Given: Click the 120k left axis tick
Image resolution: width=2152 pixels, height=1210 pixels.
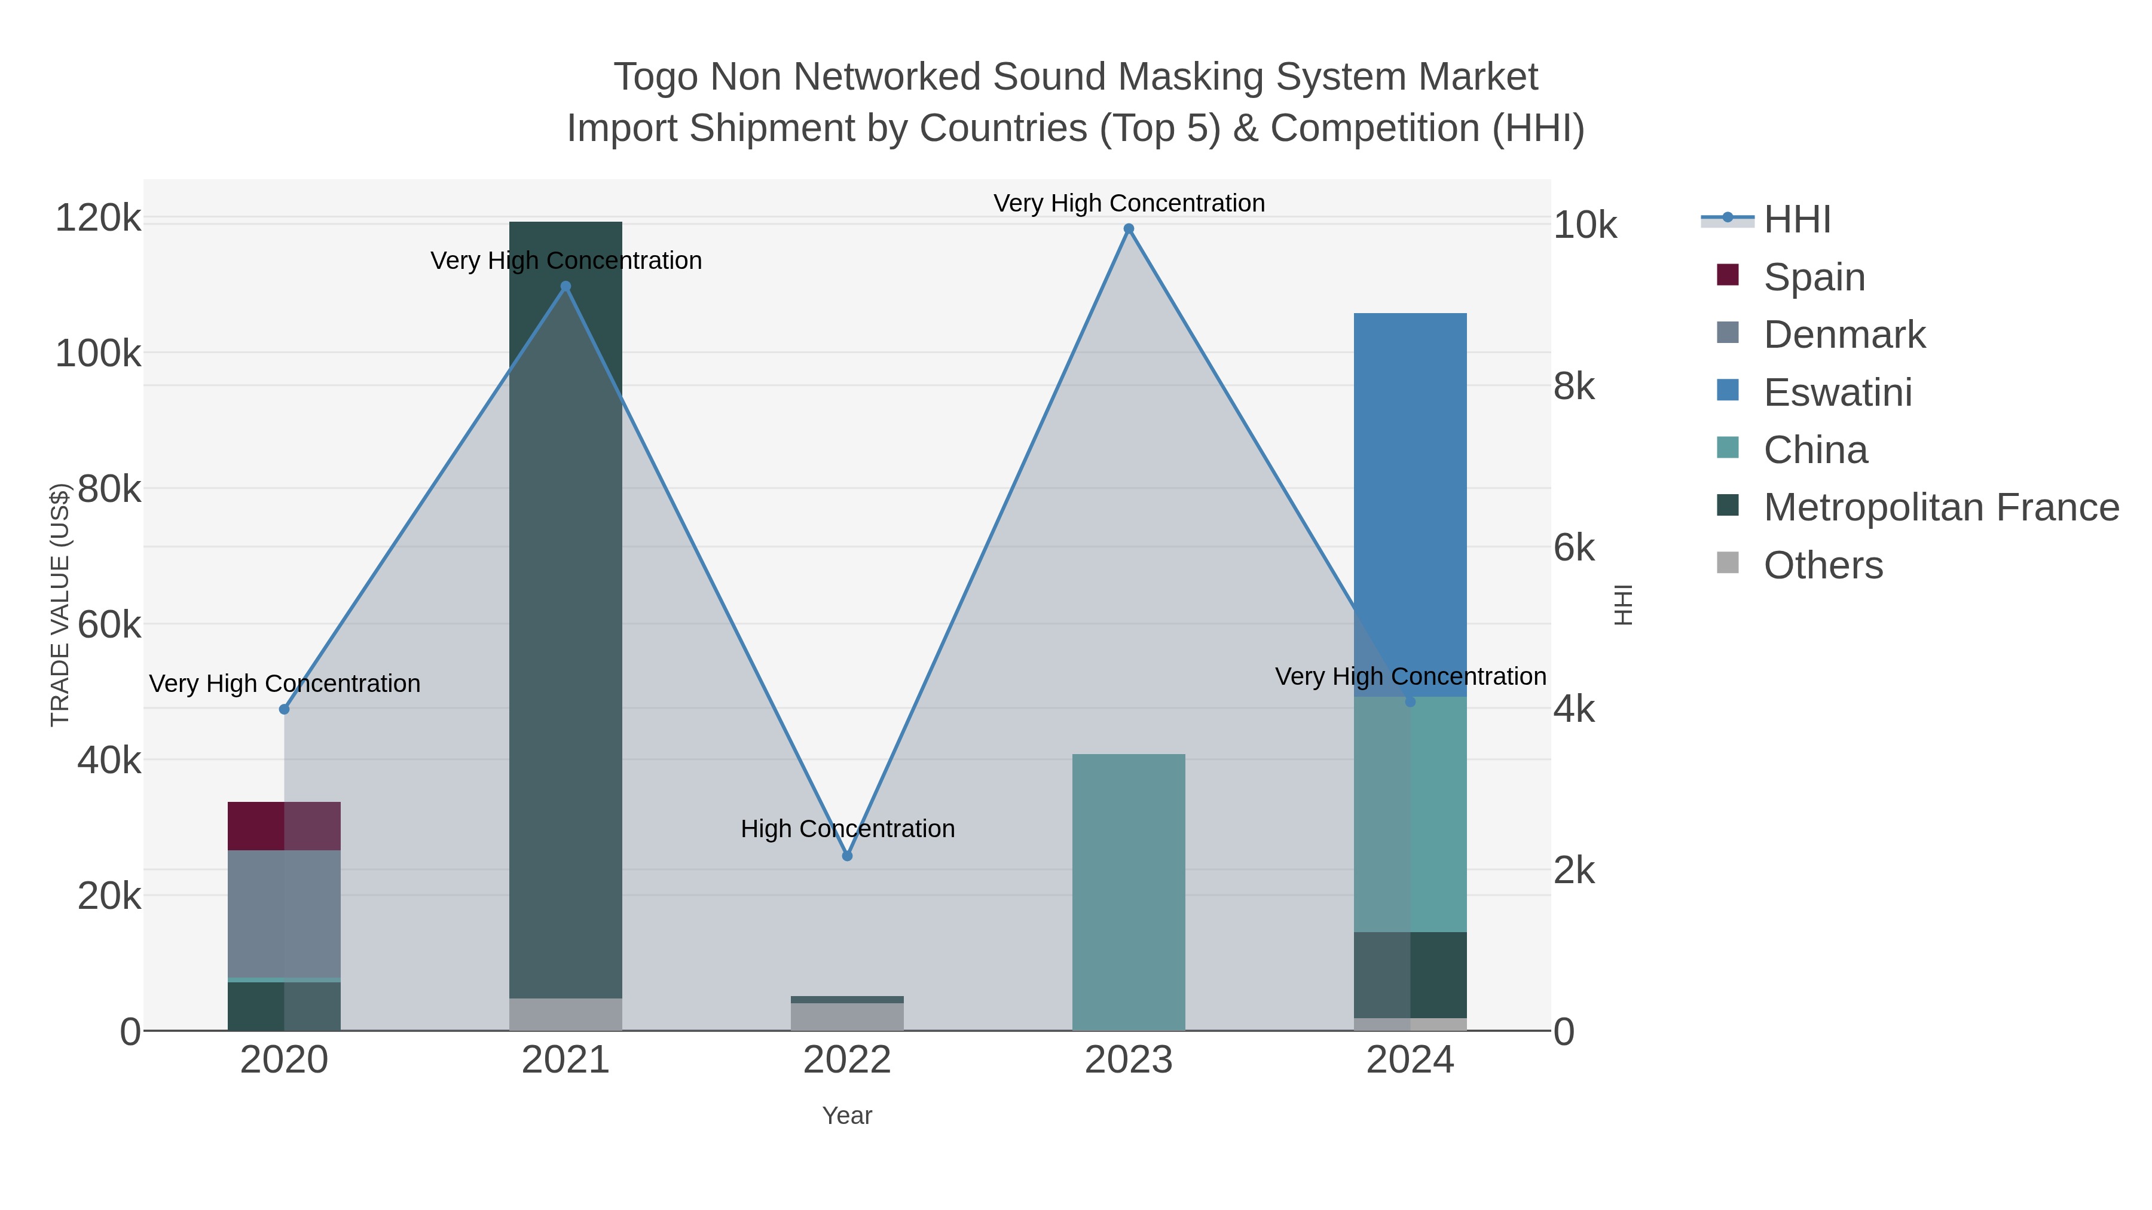Looking at the screenshot, I should (x=99, y=218).
